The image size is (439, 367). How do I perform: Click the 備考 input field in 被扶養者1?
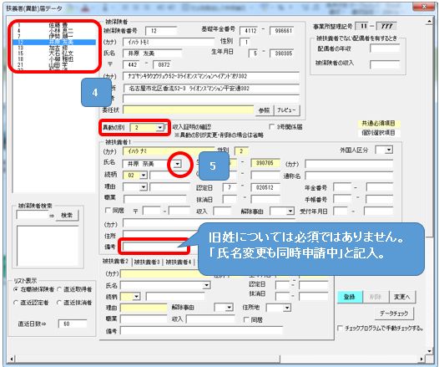pos(154,247)
